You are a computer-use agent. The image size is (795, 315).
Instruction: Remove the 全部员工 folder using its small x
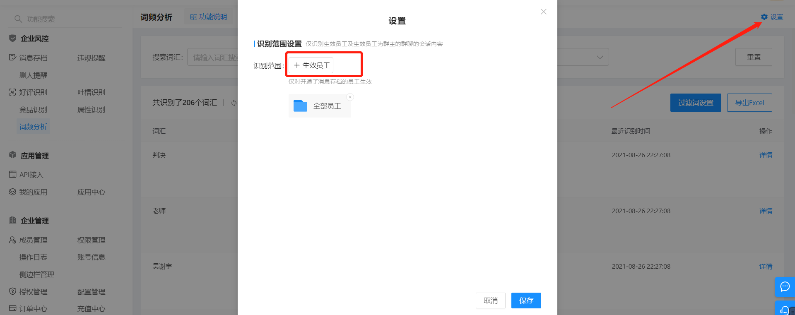click(350, 97)
